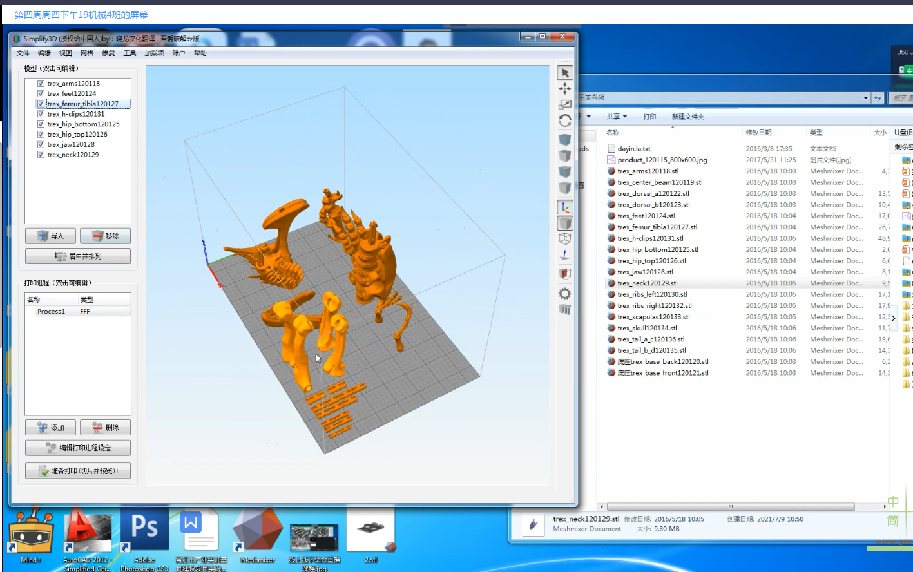Screen dimensions: 913x572
Task: Activate the move/translate model tool
Action: tap(565, 89)
